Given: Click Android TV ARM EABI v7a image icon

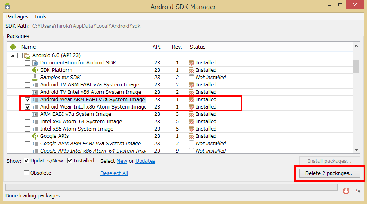Looking at the screenshot, I should [x=35, y=85].
